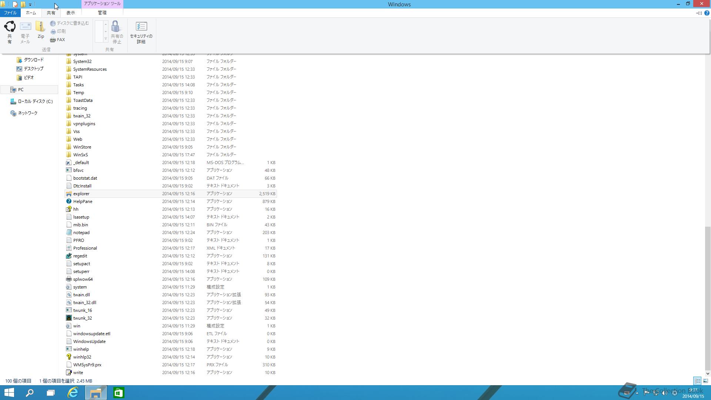Select Local Disk (C:) in navigation pane

point(32,101)
